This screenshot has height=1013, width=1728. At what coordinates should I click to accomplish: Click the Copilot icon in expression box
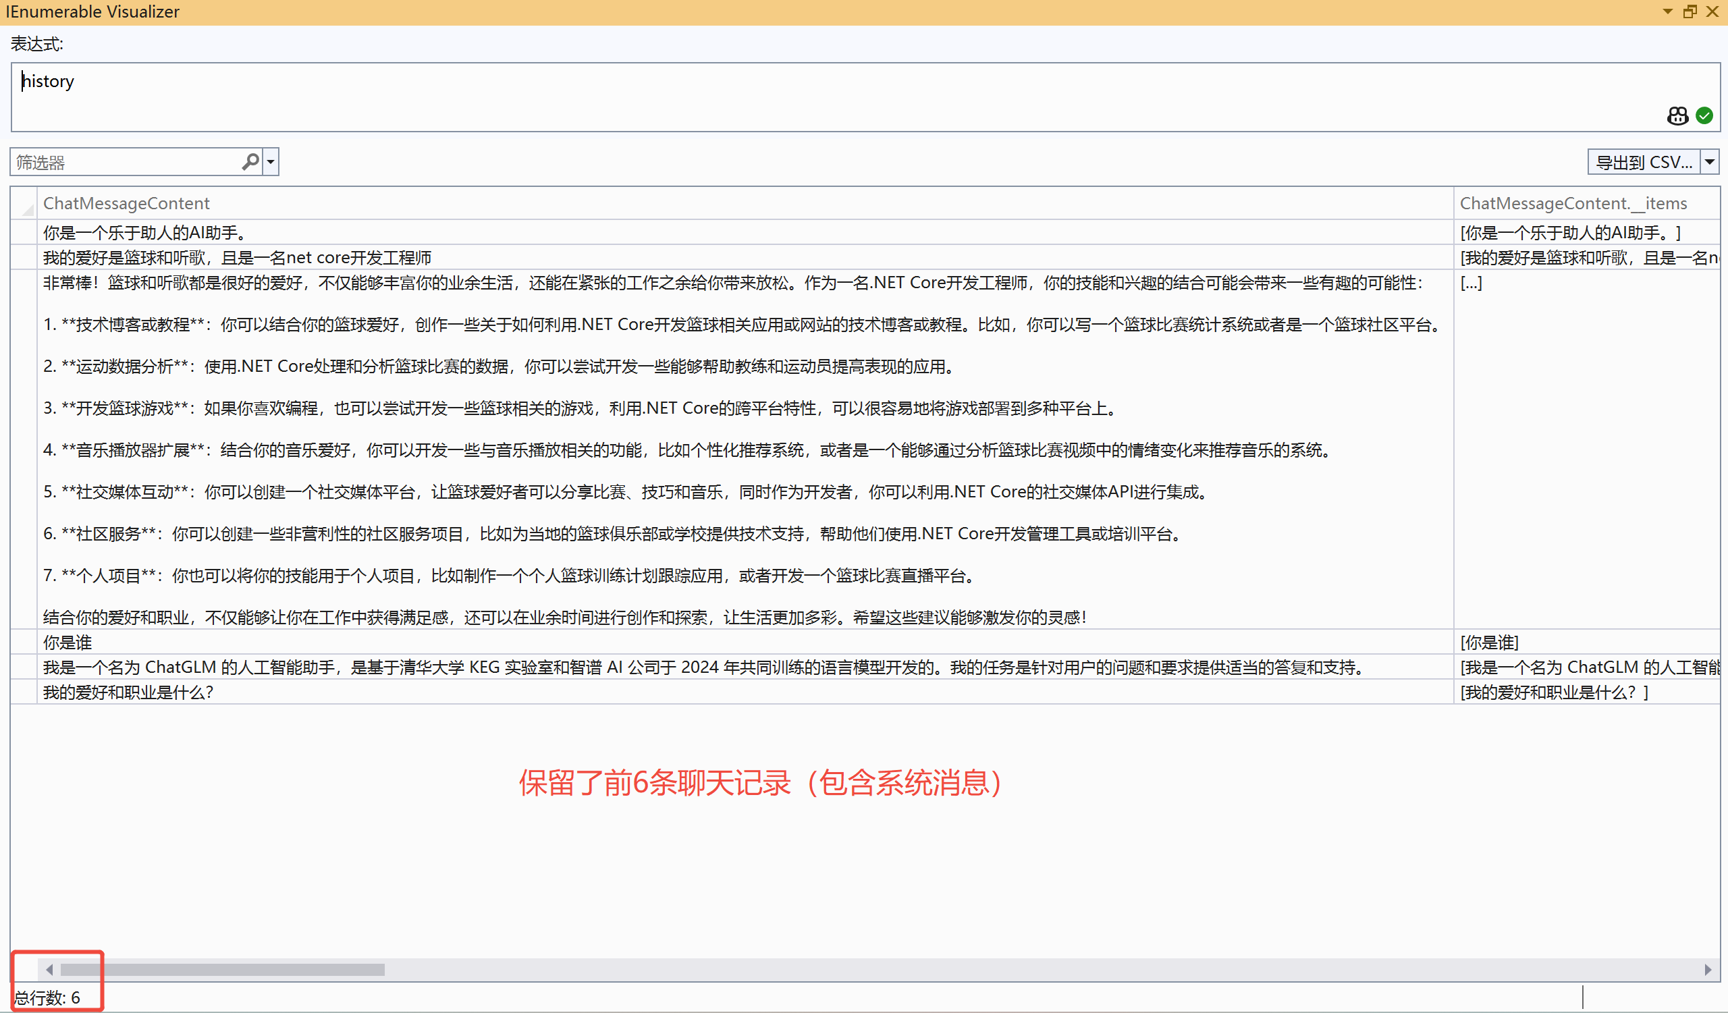click(x=1677, y=116)
